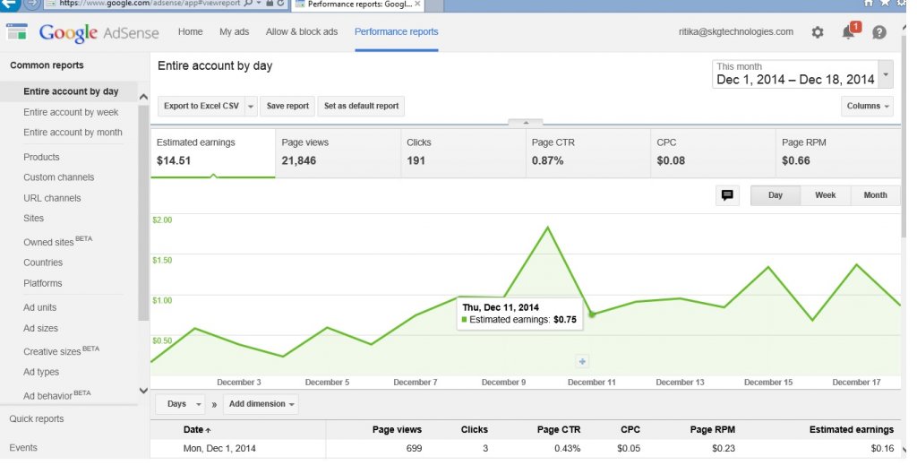Select the Page RPM metric tab
This screenshot has height=465, width=917.
pyautogui.click(x=838, y=152)
